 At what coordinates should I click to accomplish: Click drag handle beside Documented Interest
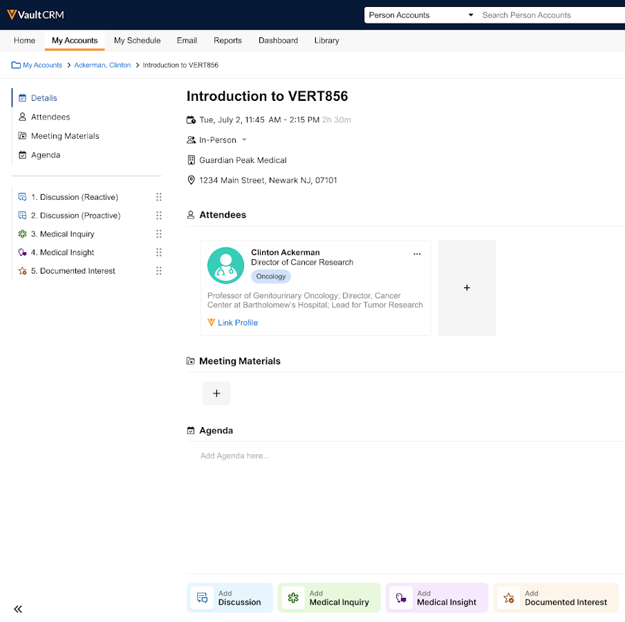[159, 271]
